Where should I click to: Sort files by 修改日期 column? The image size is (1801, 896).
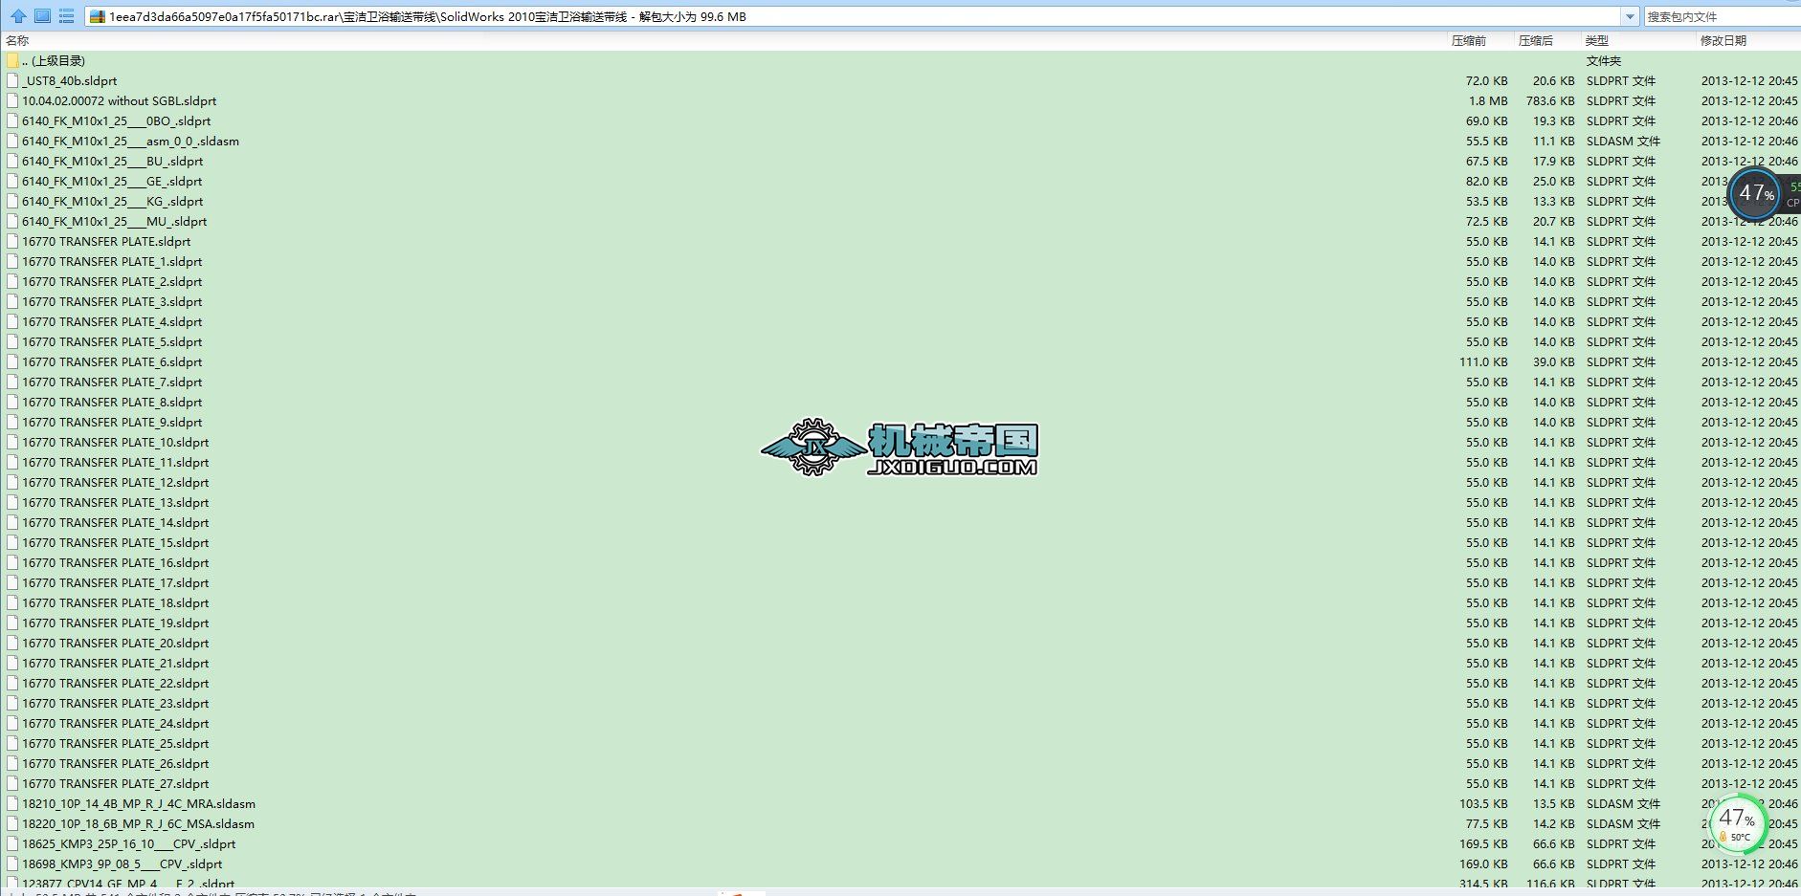pos(1723,40)
